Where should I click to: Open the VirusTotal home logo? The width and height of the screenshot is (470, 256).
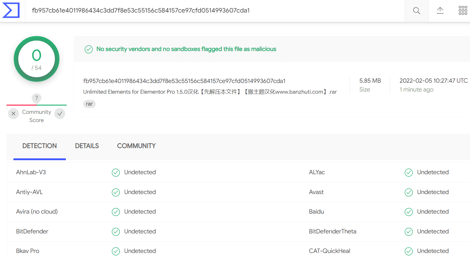click(11, 10)
